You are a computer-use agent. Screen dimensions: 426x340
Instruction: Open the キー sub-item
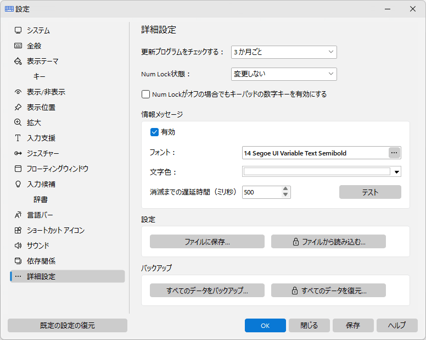tap(68, 76)
